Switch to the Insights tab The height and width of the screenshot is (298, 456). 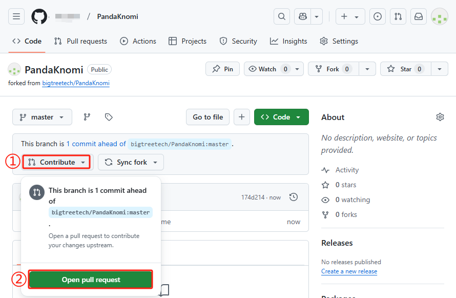(x=288, y=41)
